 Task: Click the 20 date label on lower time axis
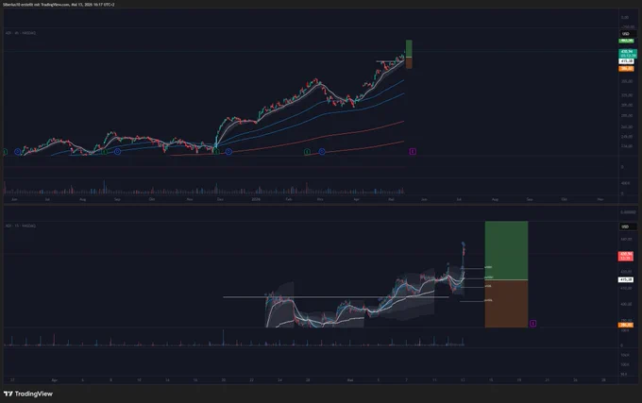(x=224, y=380)
